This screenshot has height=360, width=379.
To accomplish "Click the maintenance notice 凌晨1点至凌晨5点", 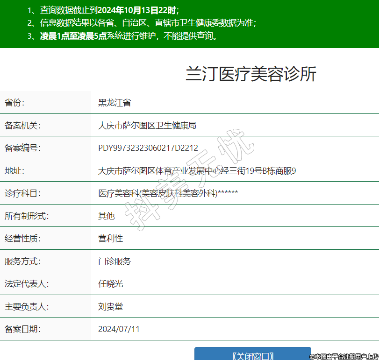I will [x=73, y=36].
